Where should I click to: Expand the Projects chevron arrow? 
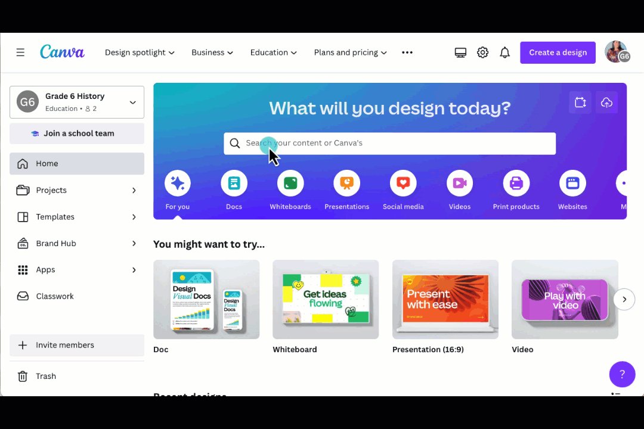tap(134, 190)
